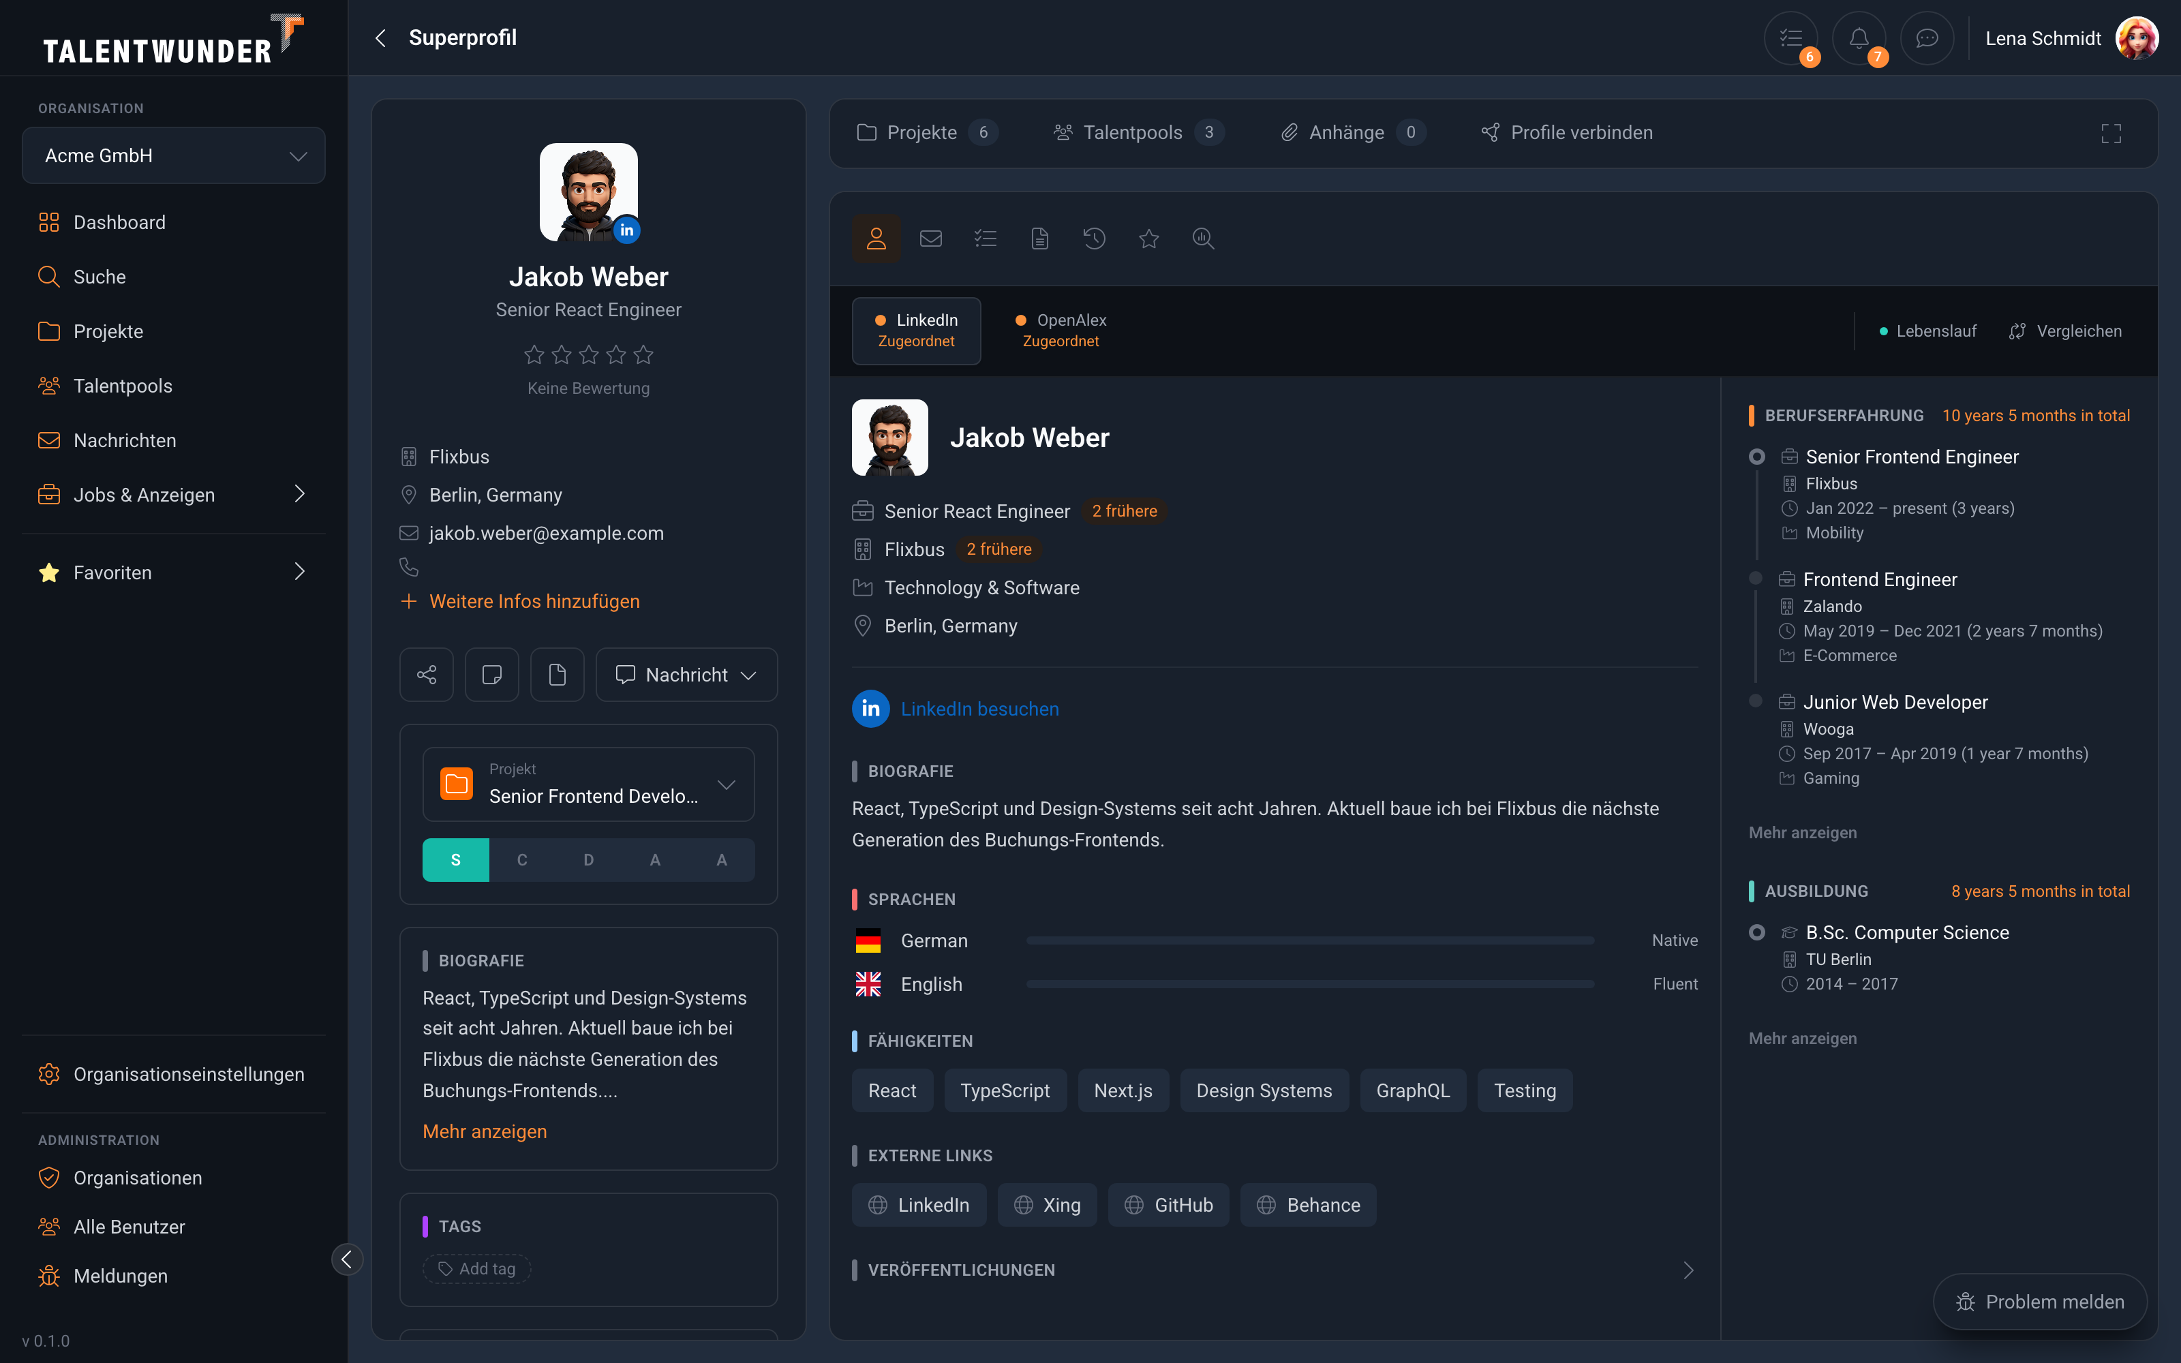Rate Jakob Weber with first star
The image size is (2181, 1363).
click(x=534, y=354)
